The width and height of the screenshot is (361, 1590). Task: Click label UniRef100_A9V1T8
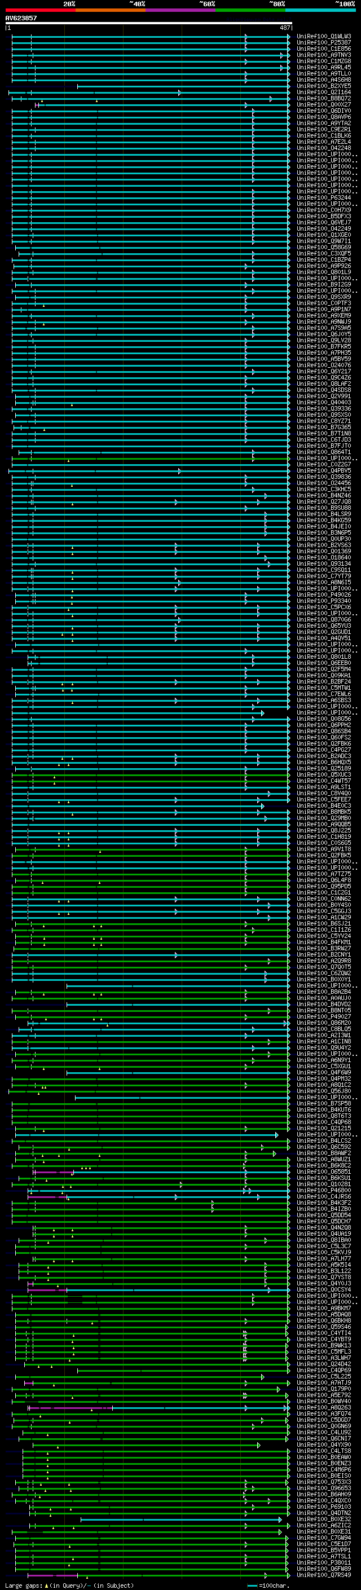click(x=324, y=849)
